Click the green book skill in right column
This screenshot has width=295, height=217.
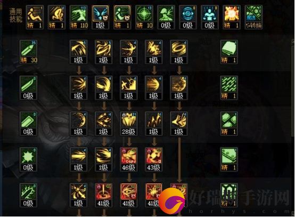click(229, 52)
